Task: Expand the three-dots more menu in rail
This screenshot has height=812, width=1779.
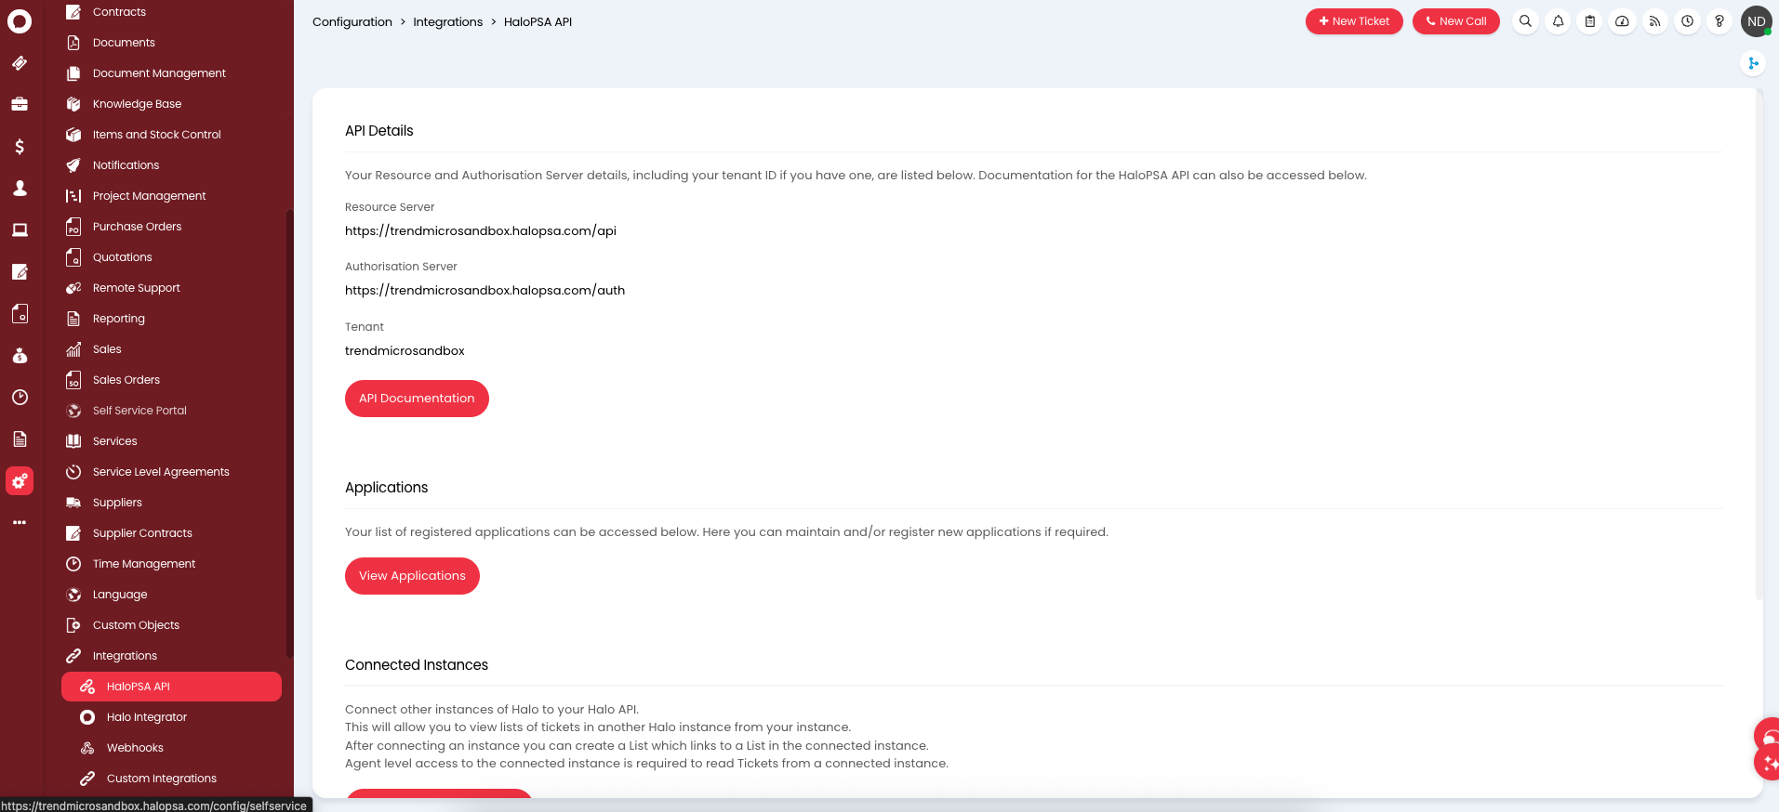Action: (20, 523)
